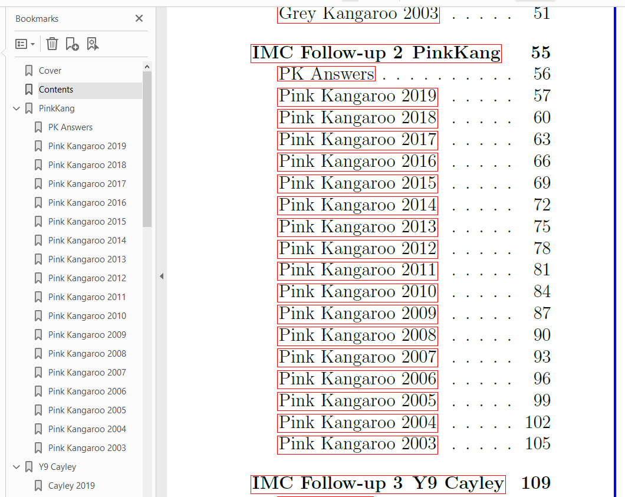Collapse the PinkKang bookmark group
Image resolution: width=625 pixels, height=497 pixels.
17,108
